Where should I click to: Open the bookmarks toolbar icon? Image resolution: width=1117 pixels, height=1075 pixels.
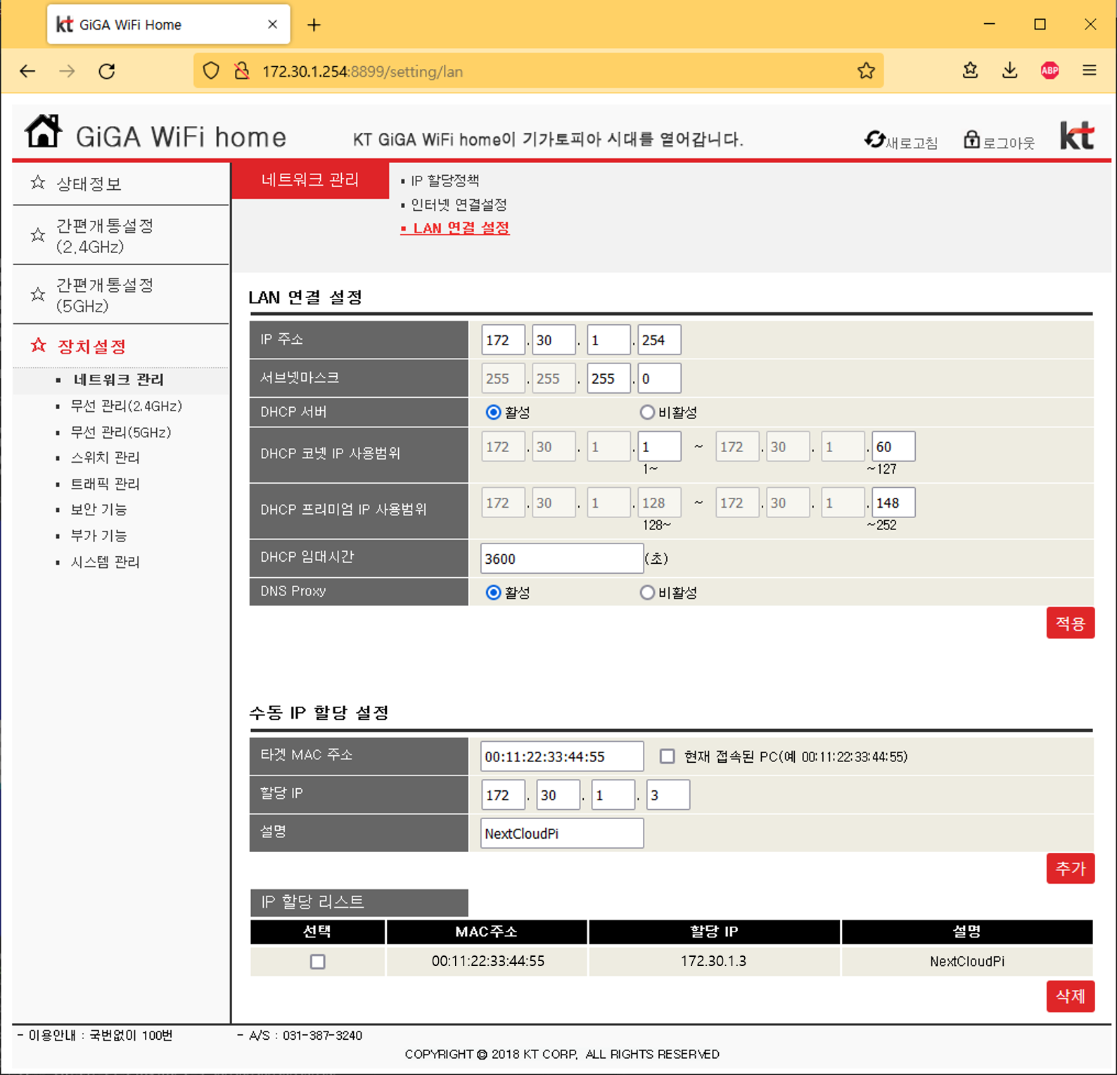pyautogui.click(x=970, y=70)
